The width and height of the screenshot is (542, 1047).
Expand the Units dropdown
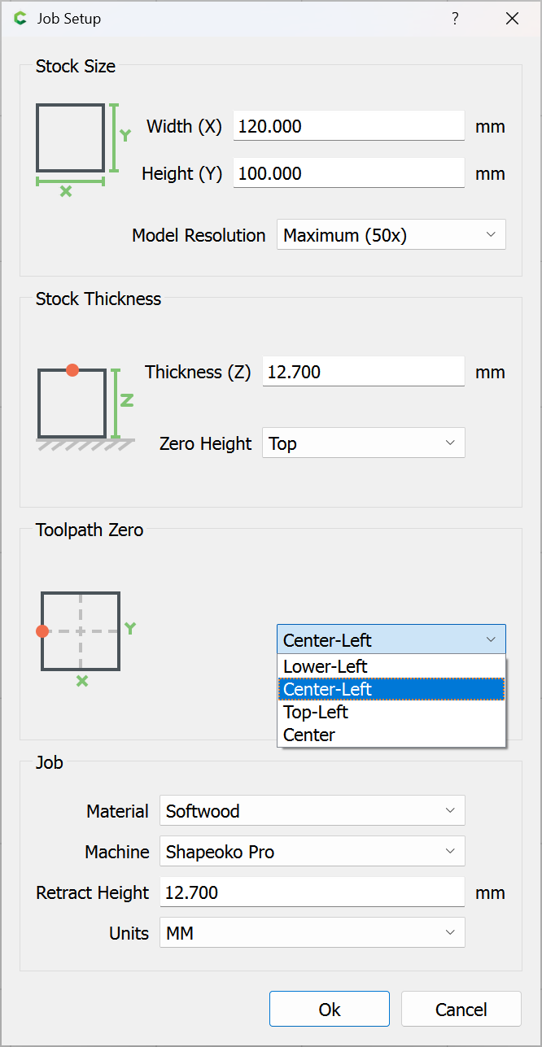coord(312,933)
